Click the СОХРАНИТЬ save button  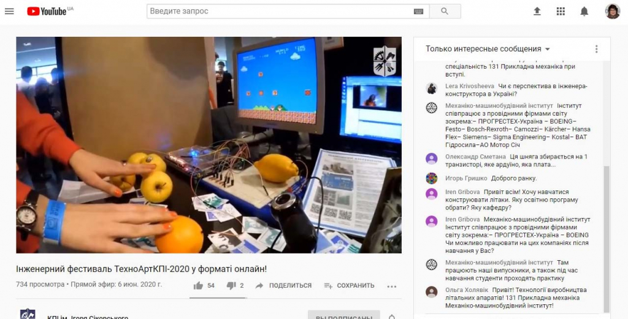(x=349, y=285)
